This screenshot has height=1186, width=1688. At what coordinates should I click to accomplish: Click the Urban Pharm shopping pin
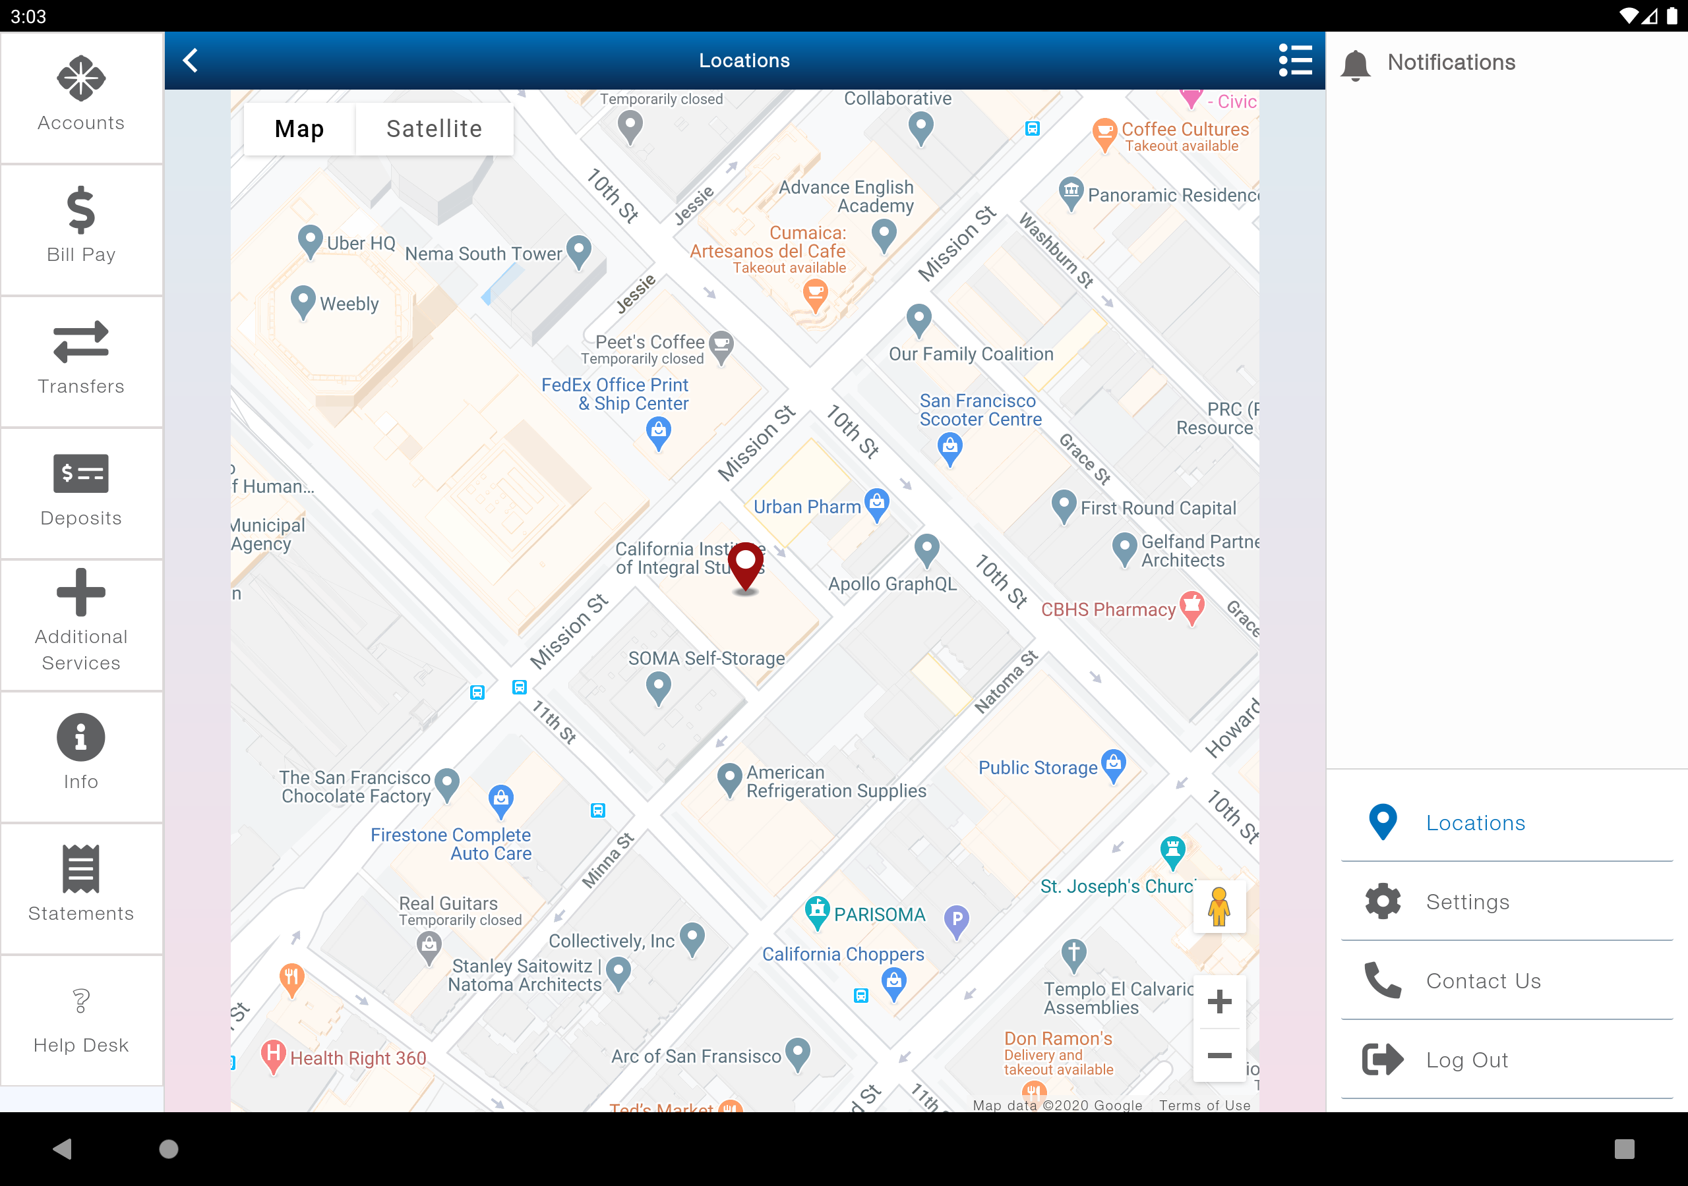[876, 505]
